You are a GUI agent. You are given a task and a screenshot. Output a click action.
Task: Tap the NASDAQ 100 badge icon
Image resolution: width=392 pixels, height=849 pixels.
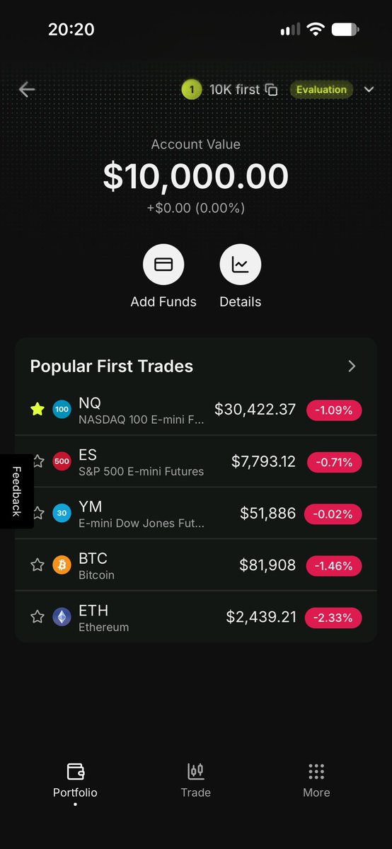click(x=62, y=409)
